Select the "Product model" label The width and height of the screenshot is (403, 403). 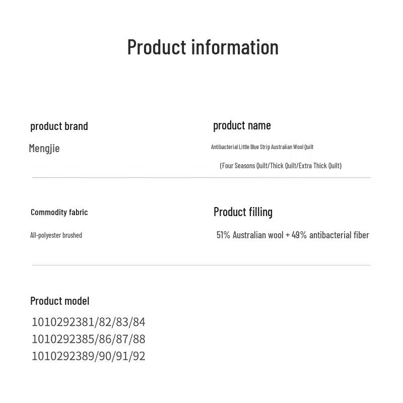(x=59, y=301)
